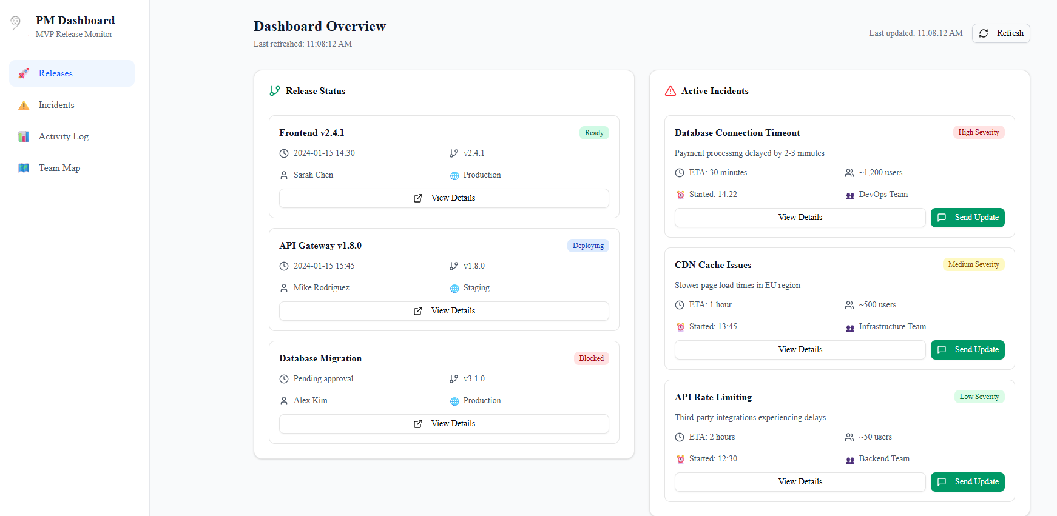The height and width of the screenshot is (516, 1057).
Task: Click the clock icon next to ETA: 2 hours
Action: pyautogui.click(x=680, y=437)
